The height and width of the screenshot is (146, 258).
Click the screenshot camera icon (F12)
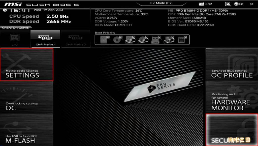(x=201, y=4)
